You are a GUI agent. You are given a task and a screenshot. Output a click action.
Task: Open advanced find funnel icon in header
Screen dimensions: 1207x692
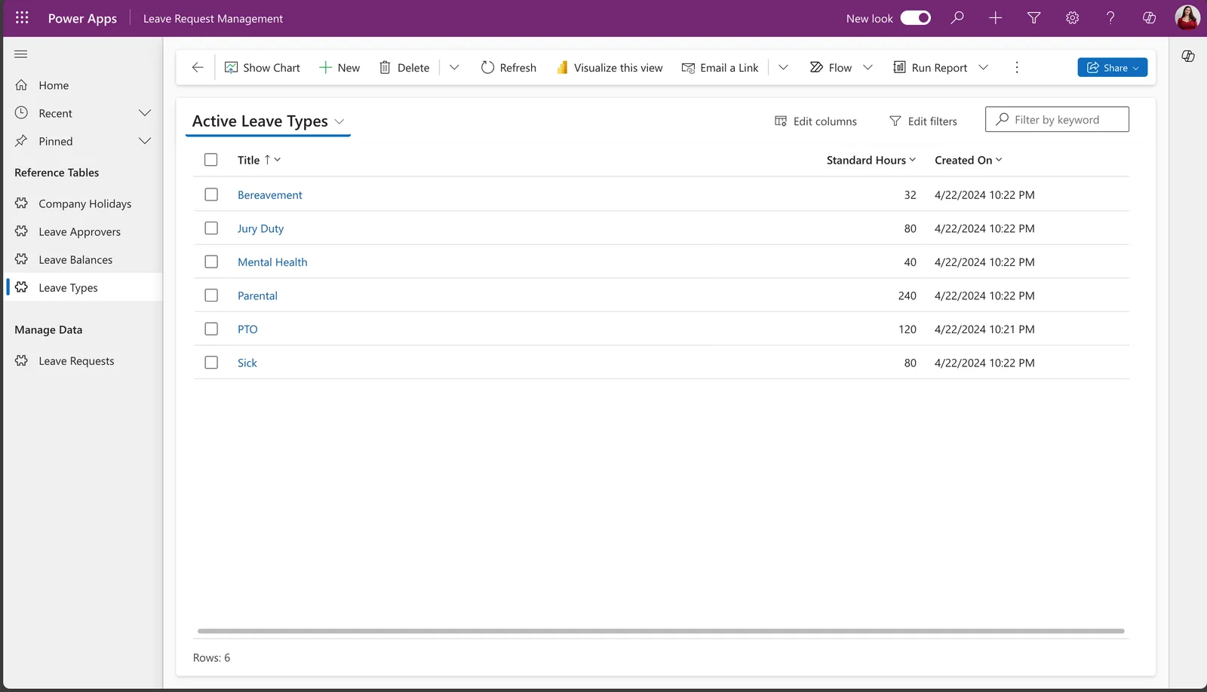click(x=1034, y=17)
